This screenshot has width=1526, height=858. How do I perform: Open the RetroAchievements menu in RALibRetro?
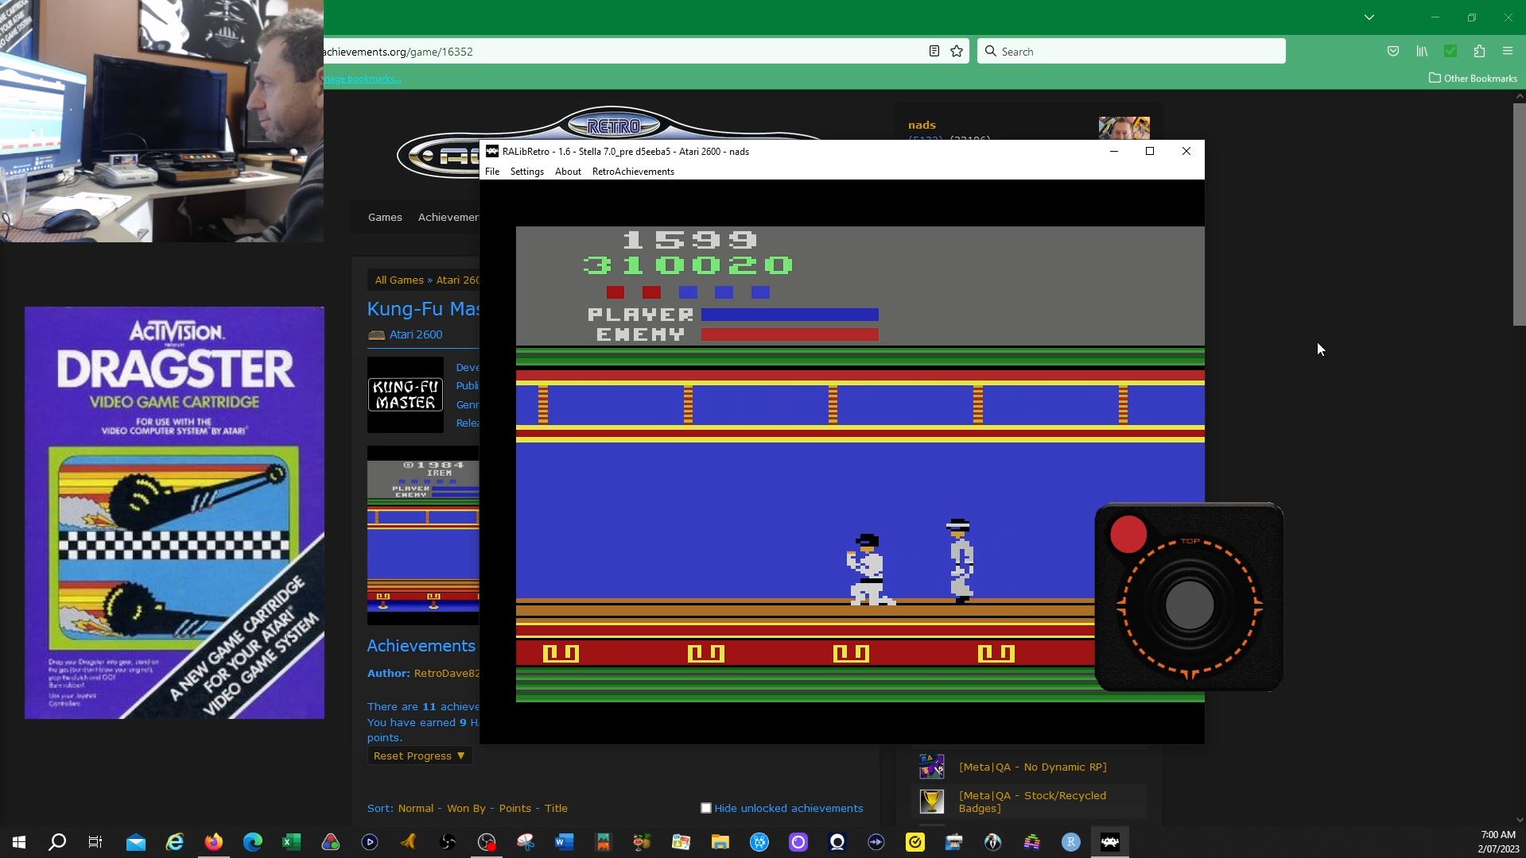coord(633,172)
